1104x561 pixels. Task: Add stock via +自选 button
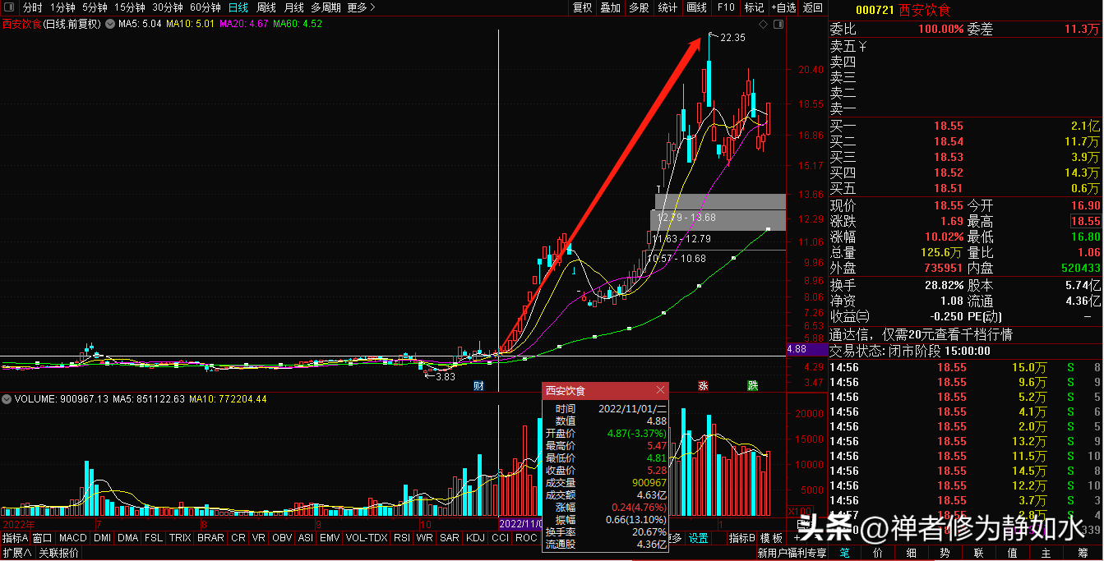pos(783,7)
